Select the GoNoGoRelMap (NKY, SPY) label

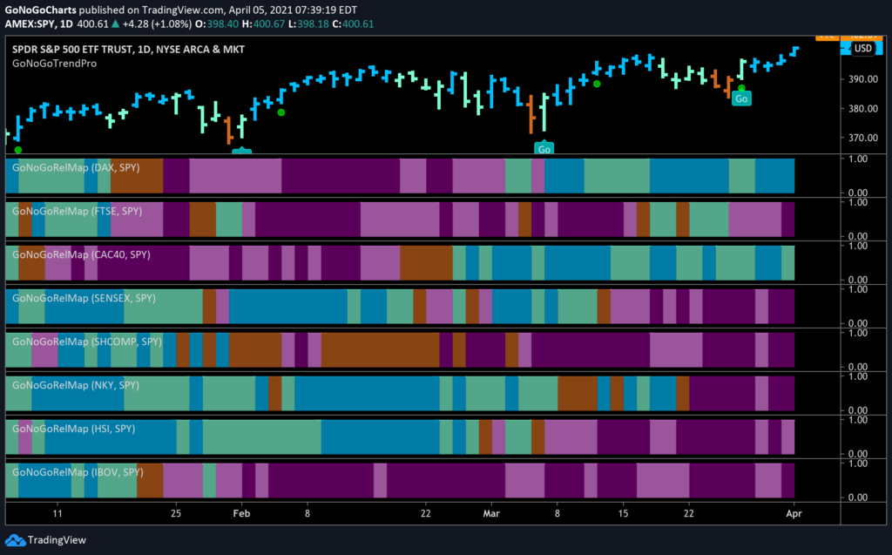[76, 385]
